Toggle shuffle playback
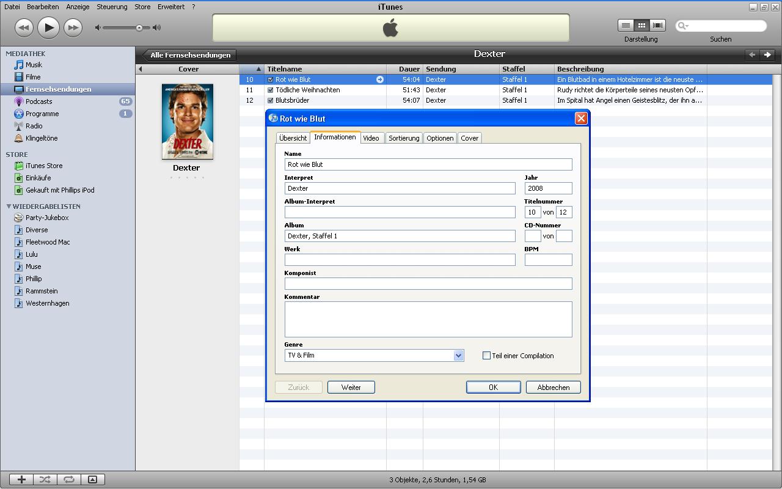Image resolution: width=782 pixels, height=489 pixels. tap(45, 480)
